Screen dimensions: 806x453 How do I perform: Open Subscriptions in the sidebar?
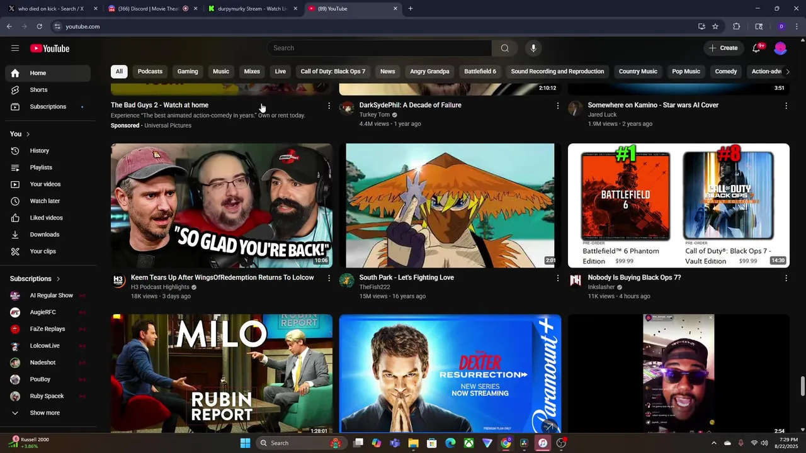pos(48,107)
